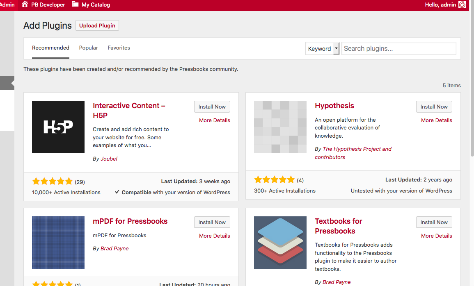This screenshot has height=286, width=474.
Task: Click the Upload Plugin button
Action: 97,26
